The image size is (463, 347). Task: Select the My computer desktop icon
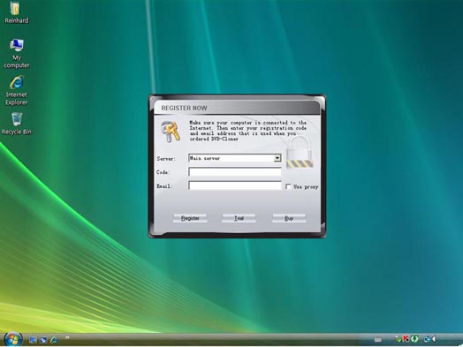(16, 53)
